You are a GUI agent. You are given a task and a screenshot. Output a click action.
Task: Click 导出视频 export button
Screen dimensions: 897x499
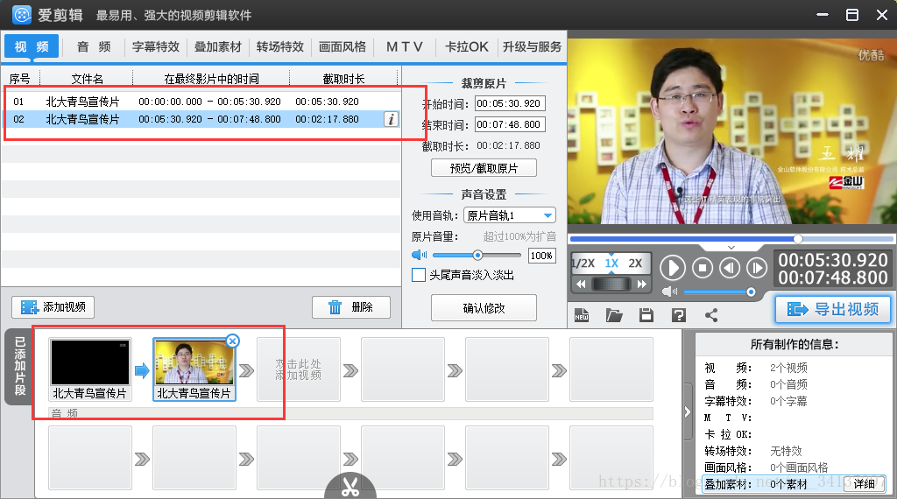tap(833, 309)
